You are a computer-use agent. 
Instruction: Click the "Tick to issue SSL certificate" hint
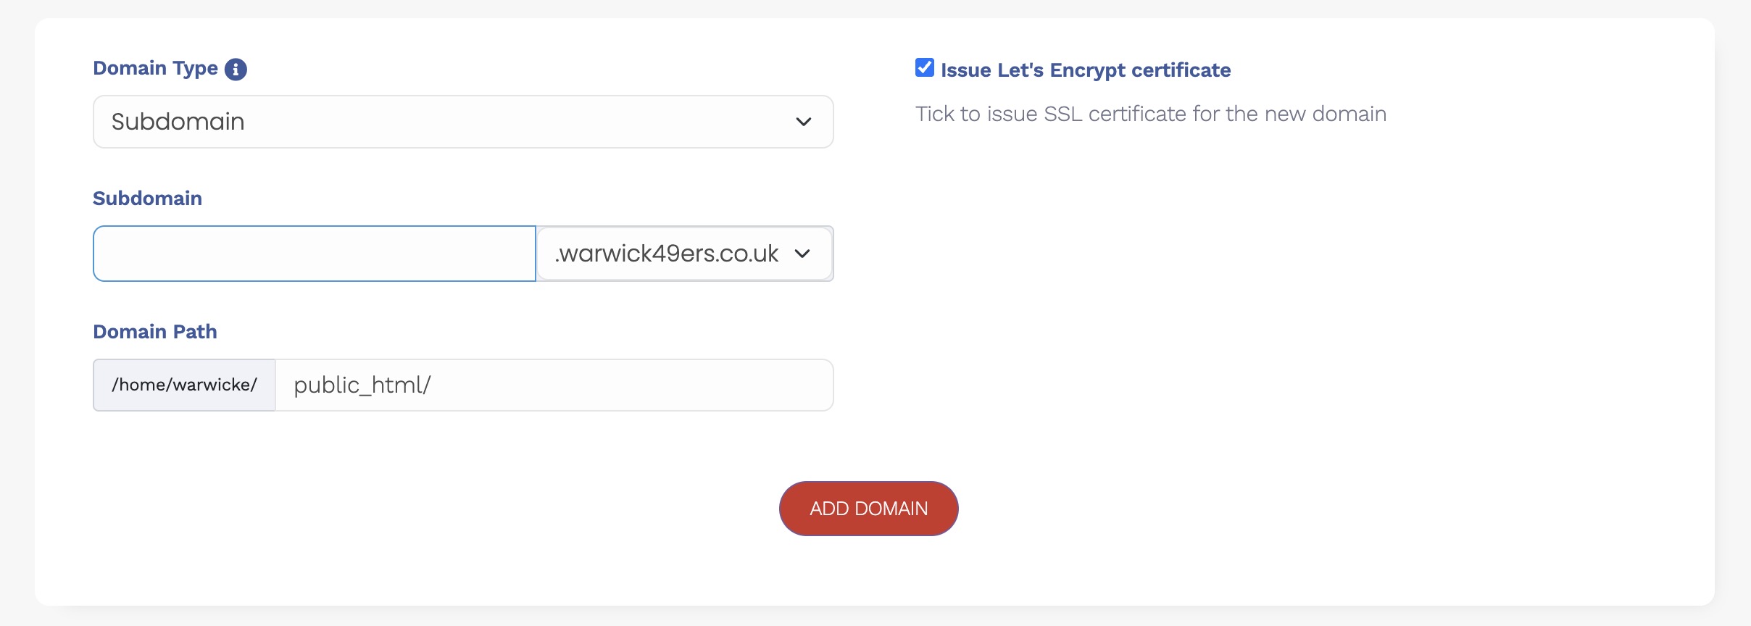[1150, 114]
